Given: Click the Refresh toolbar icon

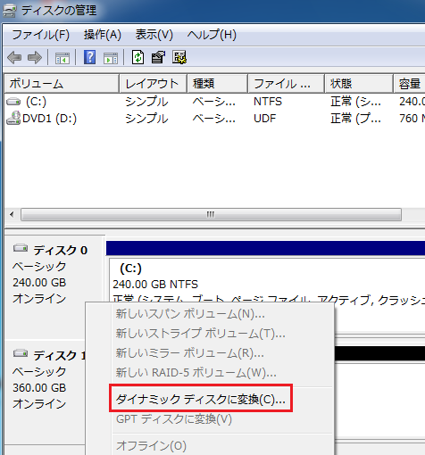Looking at the screenshot, I should point(137,57).
